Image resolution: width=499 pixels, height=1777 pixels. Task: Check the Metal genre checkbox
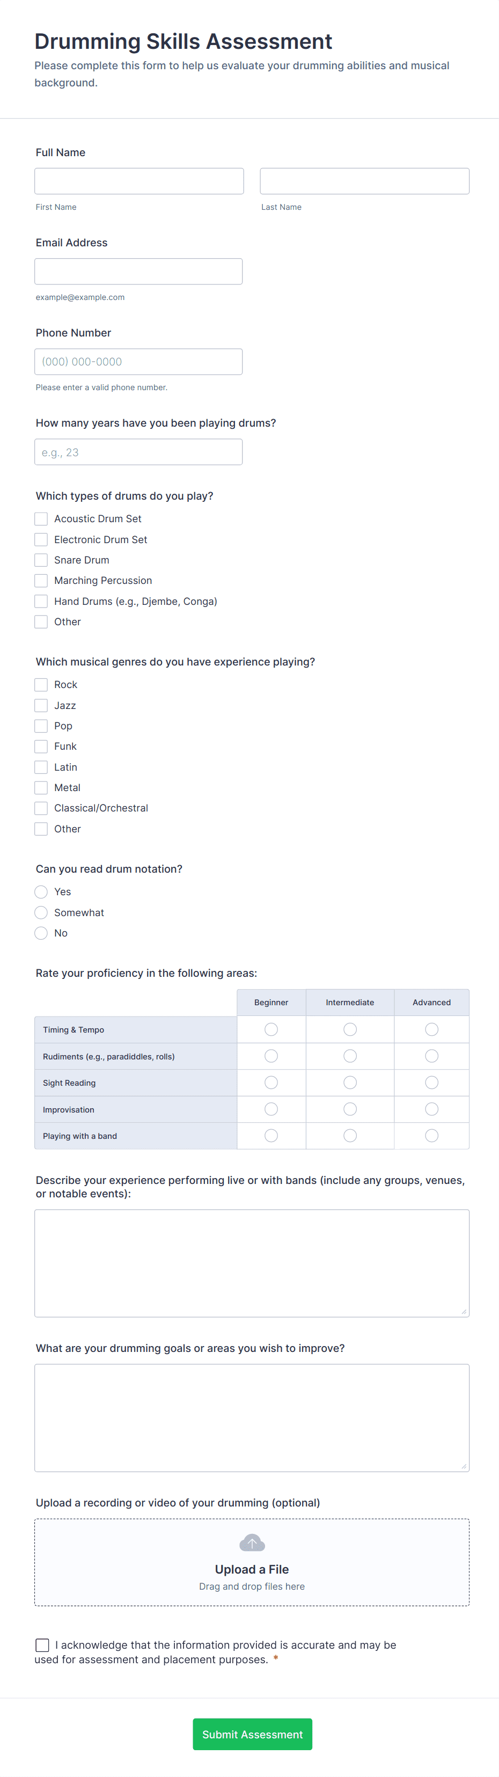coord(41,787)
